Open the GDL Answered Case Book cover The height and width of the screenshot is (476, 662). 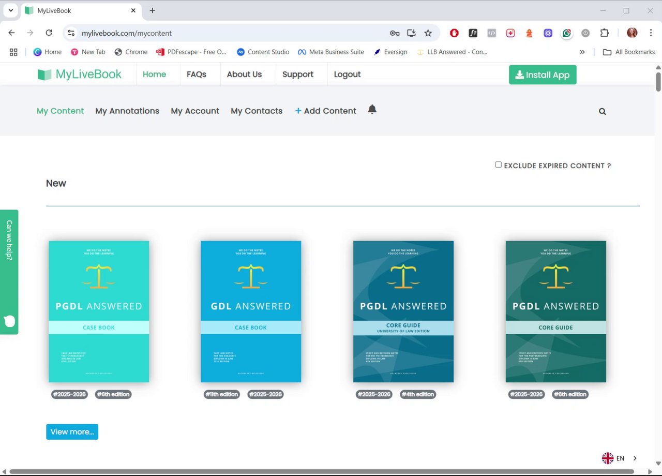click(251, 311)
